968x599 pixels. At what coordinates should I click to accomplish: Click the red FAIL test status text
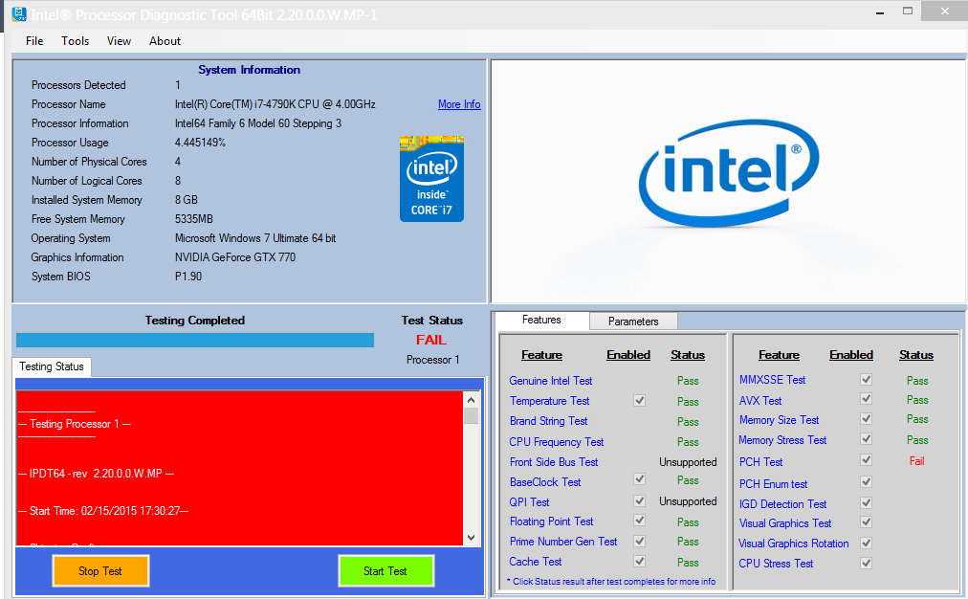click(430, 341)
